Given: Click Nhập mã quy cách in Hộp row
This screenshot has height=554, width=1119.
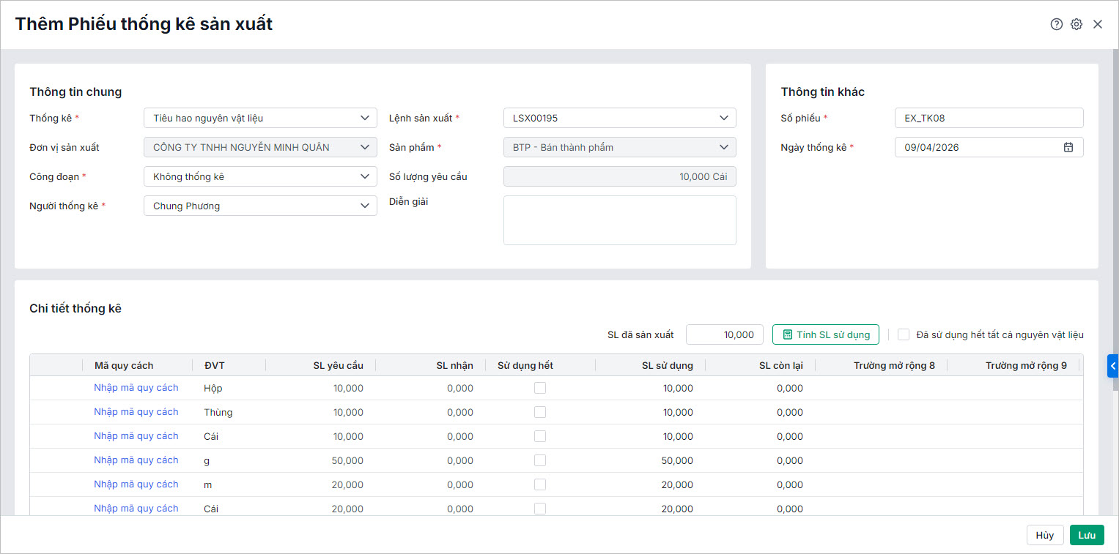Looking at the screenshot, I should [x=136, y=388].
